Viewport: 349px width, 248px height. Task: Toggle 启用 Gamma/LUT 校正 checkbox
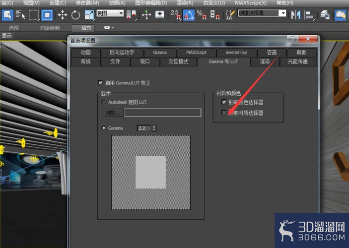click(x=100, y=83)
